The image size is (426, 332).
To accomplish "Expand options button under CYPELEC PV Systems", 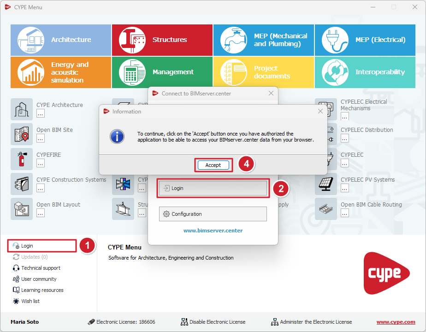I will (x=345, y=188).
